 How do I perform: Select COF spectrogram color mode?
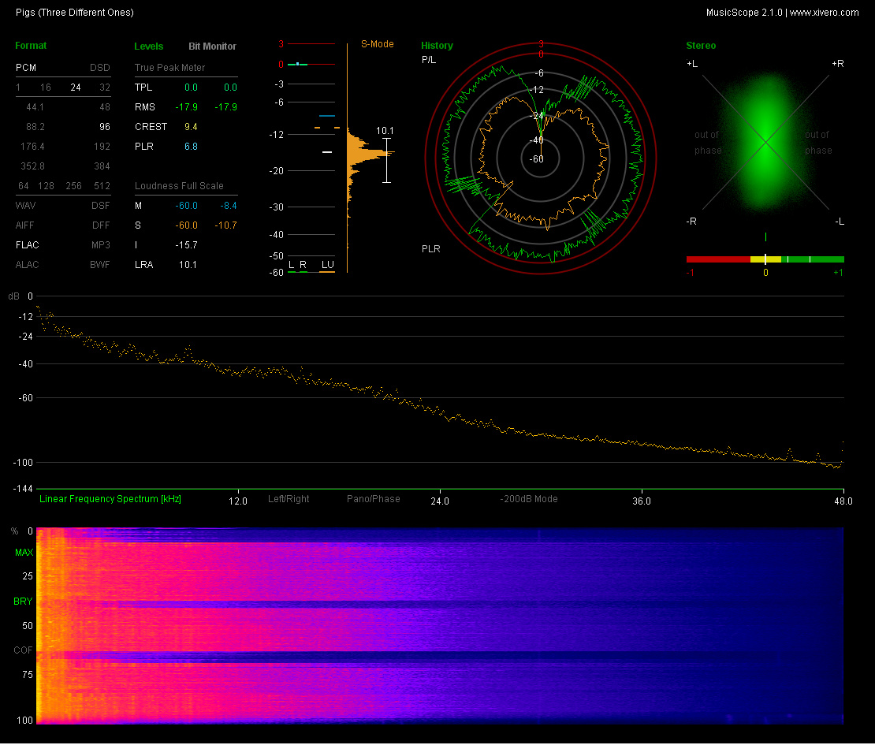[x=23, y=650]
